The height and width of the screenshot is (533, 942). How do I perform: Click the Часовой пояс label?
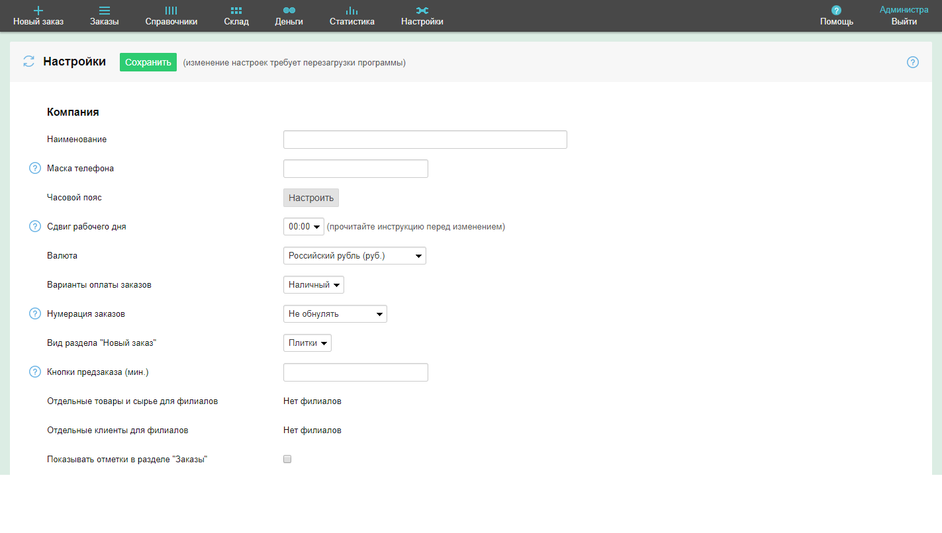75,198
